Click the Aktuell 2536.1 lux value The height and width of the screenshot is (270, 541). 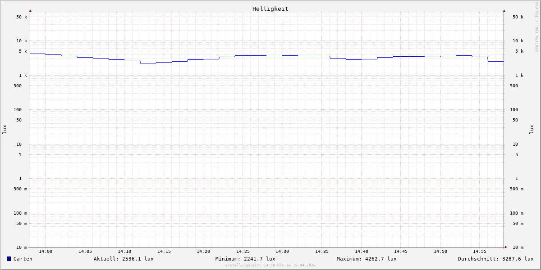pos(124,259)
